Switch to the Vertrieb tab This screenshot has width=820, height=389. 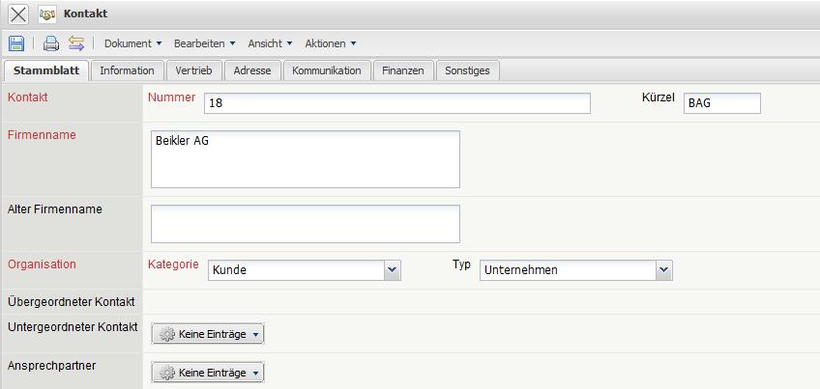pyautogui.click(x=194, y=70)
